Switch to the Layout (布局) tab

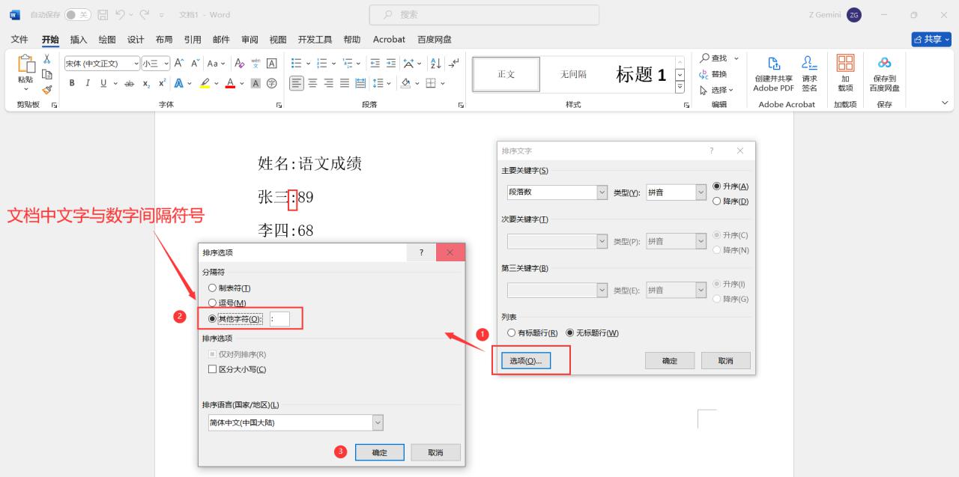(x=164, y=40)
